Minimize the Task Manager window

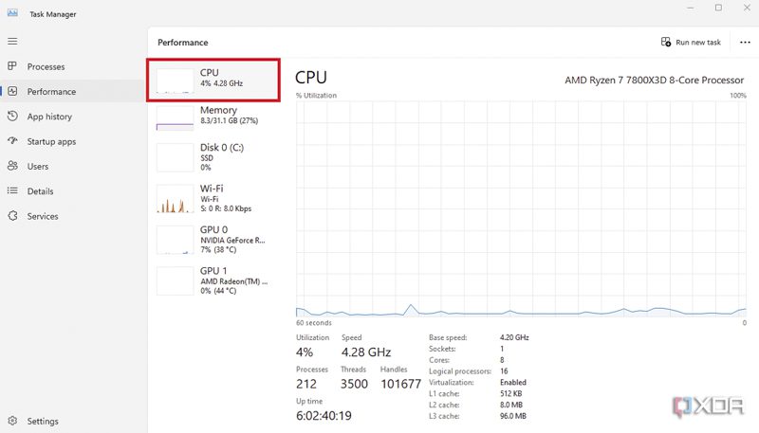point(691,8)
